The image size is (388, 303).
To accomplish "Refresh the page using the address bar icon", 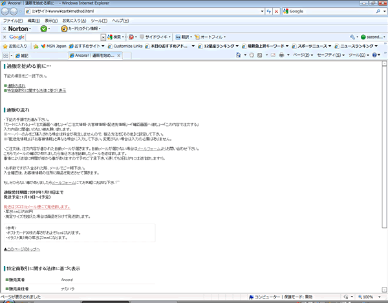I will [268, 11].
